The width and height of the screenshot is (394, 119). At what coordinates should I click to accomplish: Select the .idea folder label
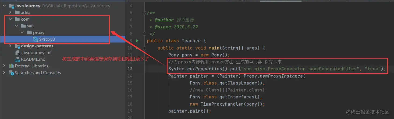coord(26,12)
